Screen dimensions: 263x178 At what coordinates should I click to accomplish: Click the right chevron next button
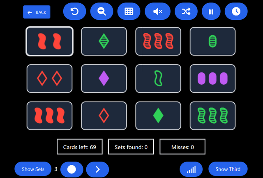coord(97,169)
